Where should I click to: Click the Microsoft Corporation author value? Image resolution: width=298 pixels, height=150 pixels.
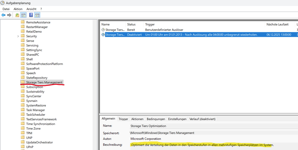tap(146, 139)
